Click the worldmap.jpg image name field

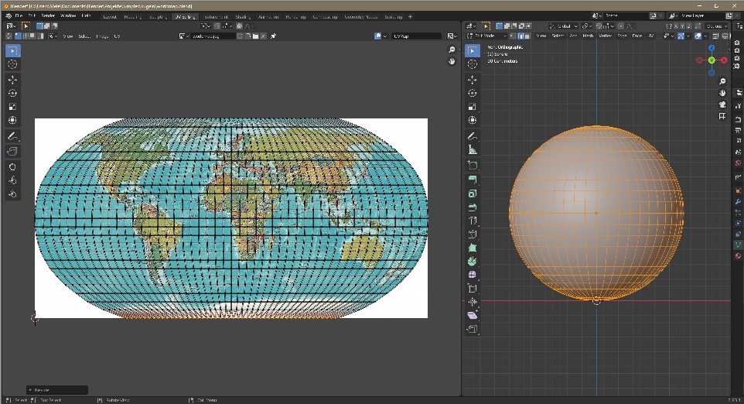[x=213, y=36]
